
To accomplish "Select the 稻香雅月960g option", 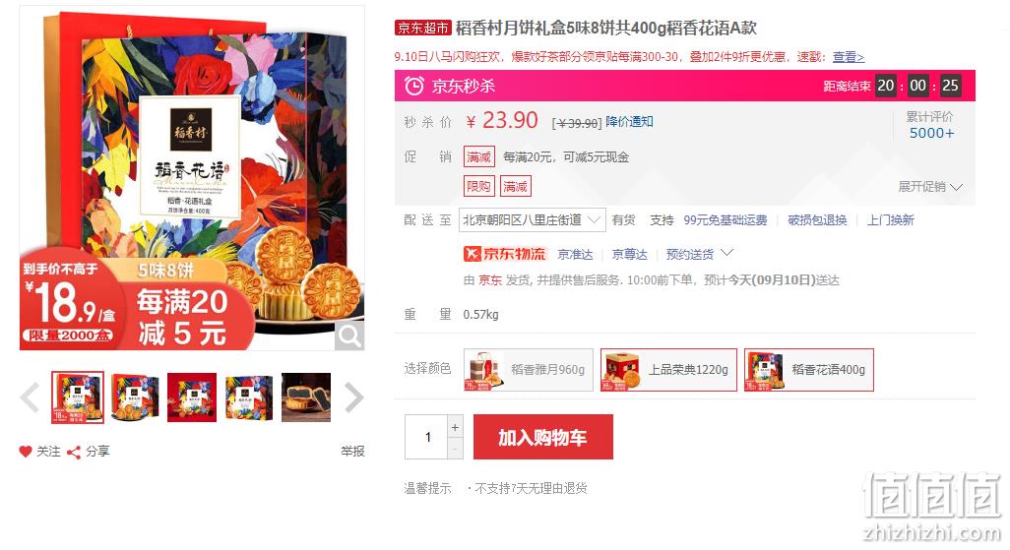I will point(529,370).
